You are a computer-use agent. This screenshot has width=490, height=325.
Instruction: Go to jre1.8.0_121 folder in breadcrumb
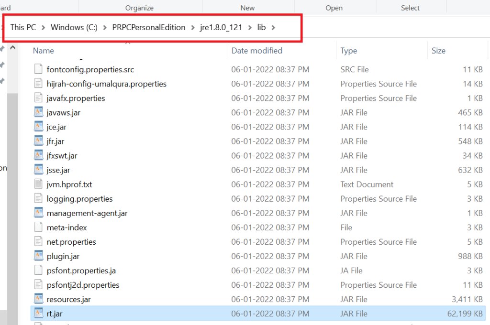tap(221, 27)
